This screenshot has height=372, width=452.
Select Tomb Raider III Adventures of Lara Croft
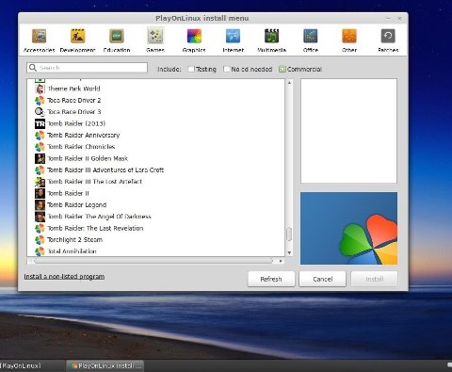(105, 170)
